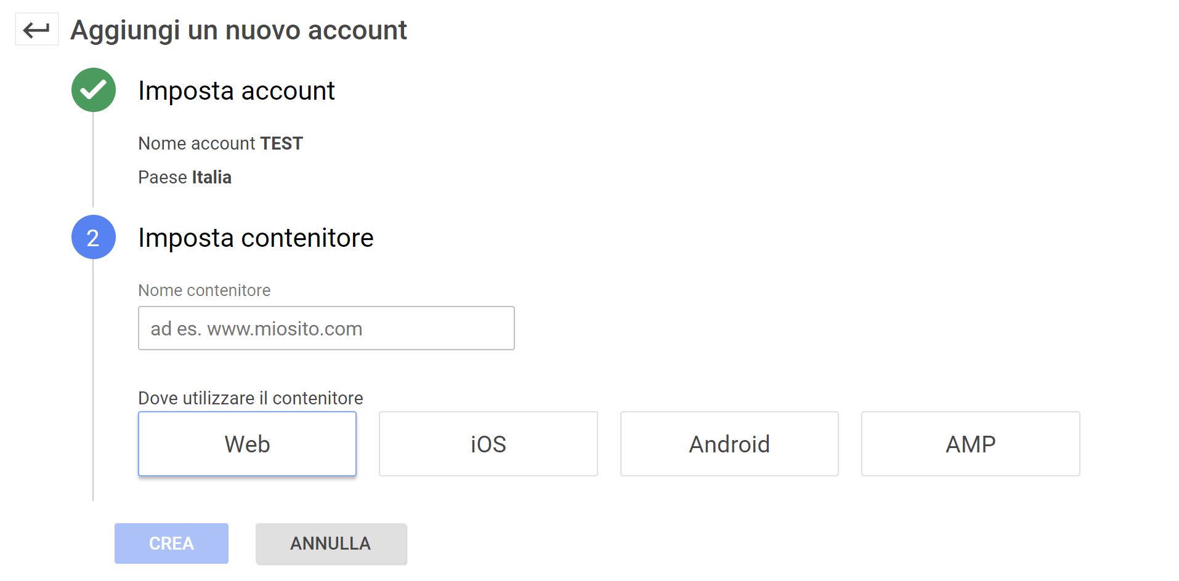This screenshot has width=1179, height=581.
Task: Click the back arrow icon
Action: tap(36, 29)
